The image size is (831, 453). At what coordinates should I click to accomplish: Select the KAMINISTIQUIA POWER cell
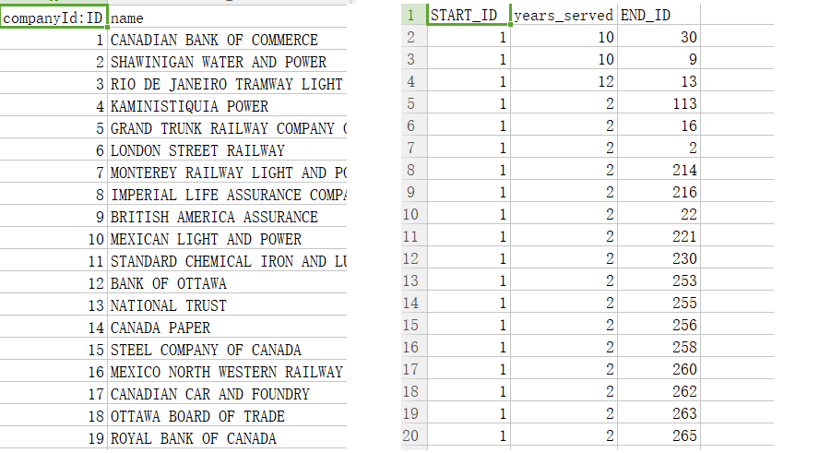(x=228, y=106)
